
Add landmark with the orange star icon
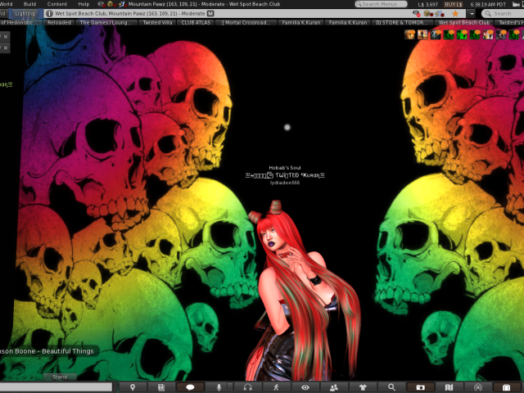tap(455, 13)
